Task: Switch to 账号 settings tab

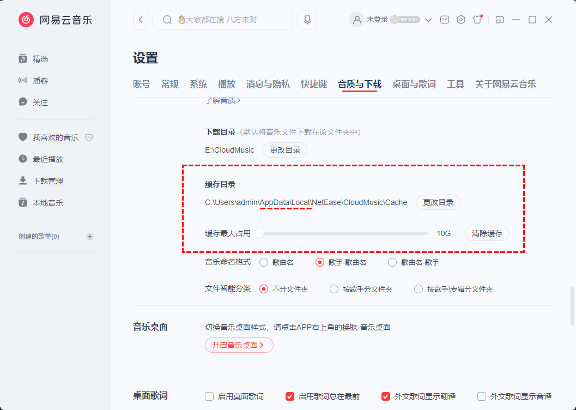Action: [142, 84]
